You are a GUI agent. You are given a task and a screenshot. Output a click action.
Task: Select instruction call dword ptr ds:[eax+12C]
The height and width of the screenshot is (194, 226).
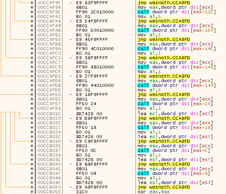[177, 12]
